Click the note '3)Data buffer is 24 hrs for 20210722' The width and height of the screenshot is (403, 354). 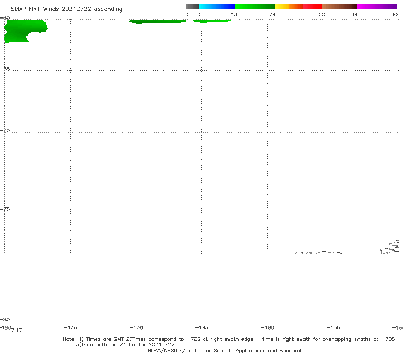pyautogui.click(x=125, y=345)
